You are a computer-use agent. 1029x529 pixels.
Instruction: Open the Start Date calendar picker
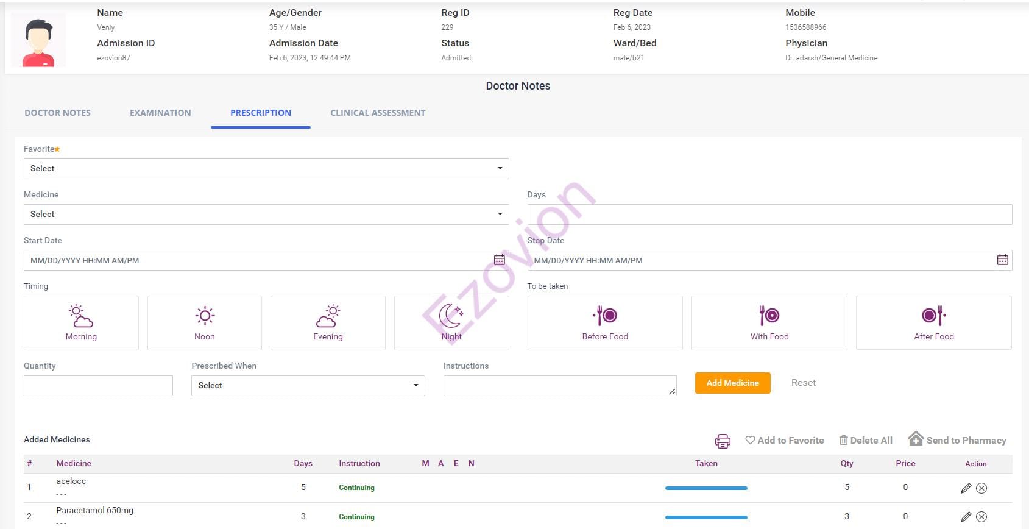(499, 260)
